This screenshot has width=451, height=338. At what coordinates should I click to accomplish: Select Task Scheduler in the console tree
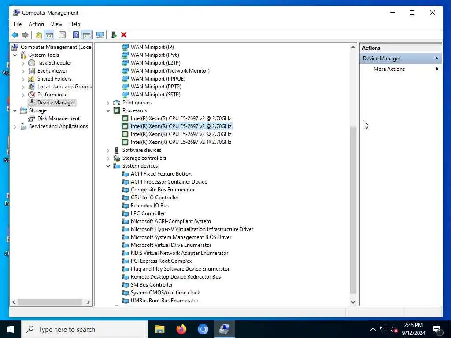click(x=54, y=63)
